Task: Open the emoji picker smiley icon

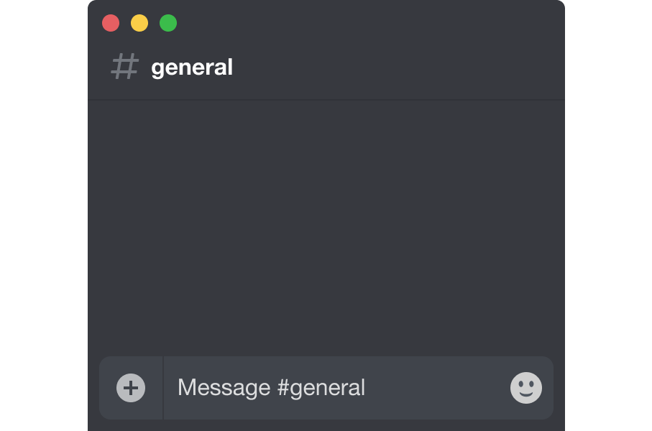Action: pyautogui.click(x=526, y=388)
